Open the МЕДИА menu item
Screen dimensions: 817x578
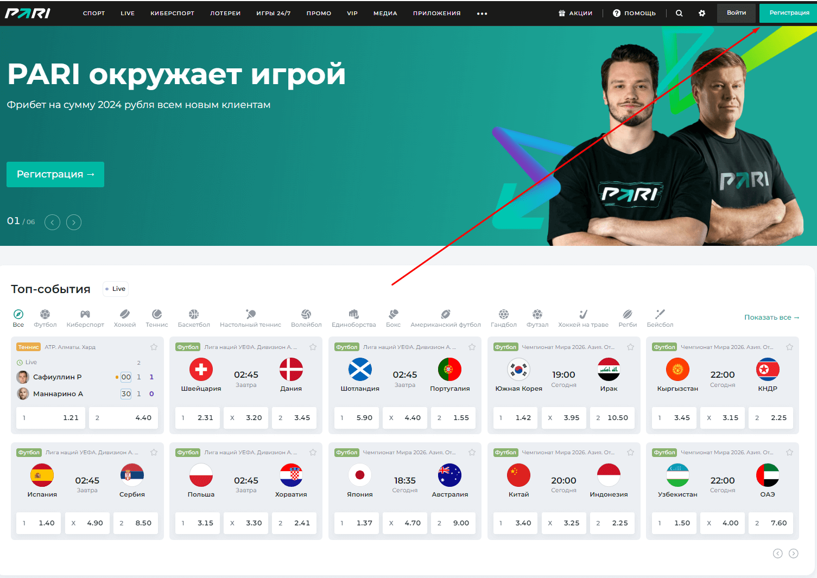click(x=385, y=13)
